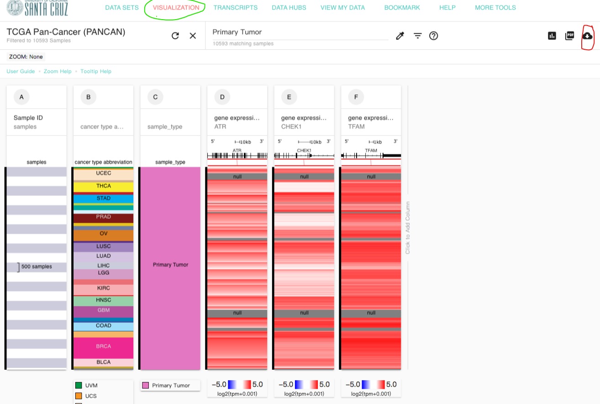The image size is (600, 404).
Task: Select the column D letter badge
Action: (222, 97)
